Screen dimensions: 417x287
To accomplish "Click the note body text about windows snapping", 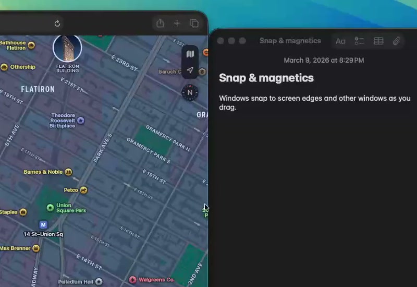I will [x=315, y=103].
